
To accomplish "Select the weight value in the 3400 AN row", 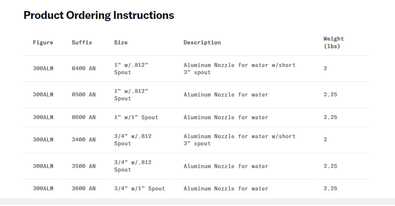I will click(x=325, y=140).
